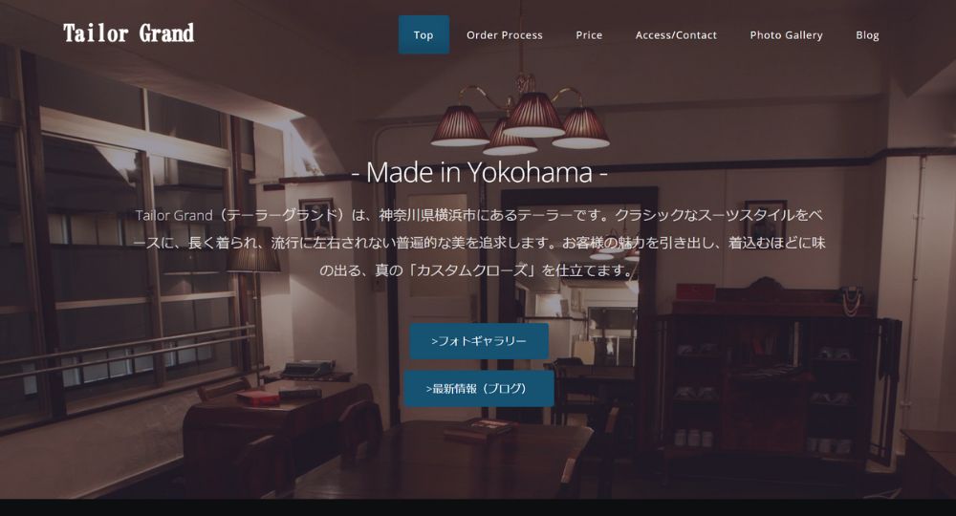The image size is (956, 516).
Task: Click the フォトギャラリー button
Action: click(479, 341)
